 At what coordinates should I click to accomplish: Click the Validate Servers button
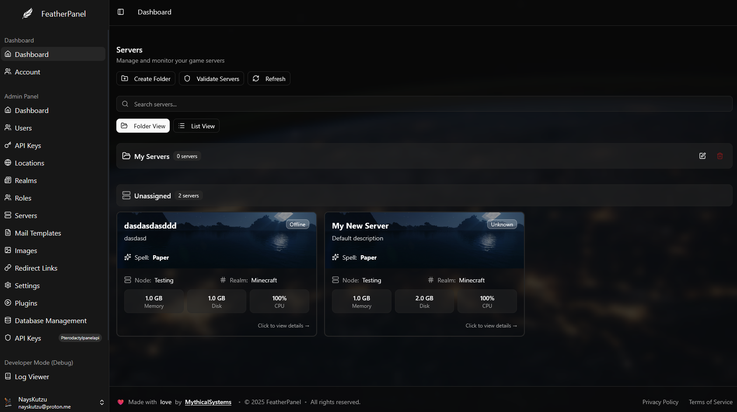click(211, 79)
